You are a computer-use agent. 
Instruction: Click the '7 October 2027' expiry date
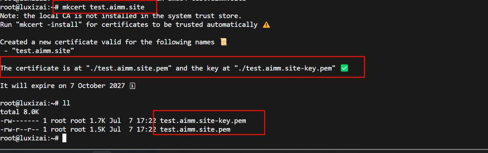[98, 86]
